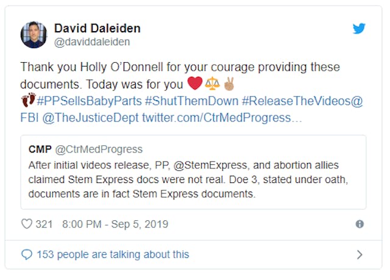Click the 8:00 PM - Sep 5, 2019 timestamp
Image resolution: width=390 pixels, height=280 pixels.
tap(115, 224)
